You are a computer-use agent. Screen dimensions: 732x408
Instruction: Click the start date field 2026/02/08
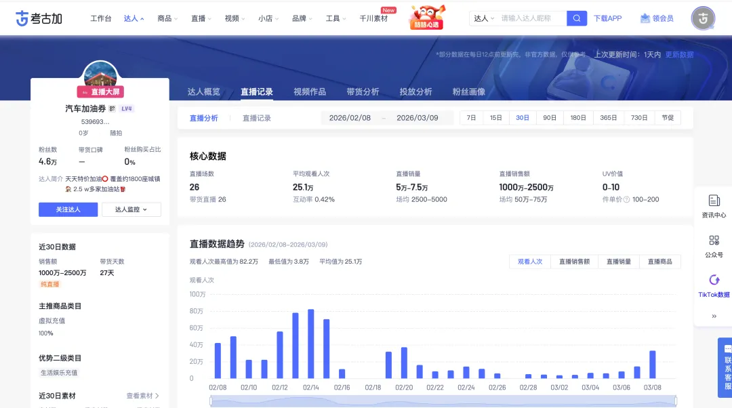tap(350, 118)
